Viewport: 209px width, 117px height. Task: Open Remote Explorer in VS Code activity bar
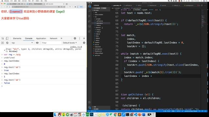click(89, 26)
